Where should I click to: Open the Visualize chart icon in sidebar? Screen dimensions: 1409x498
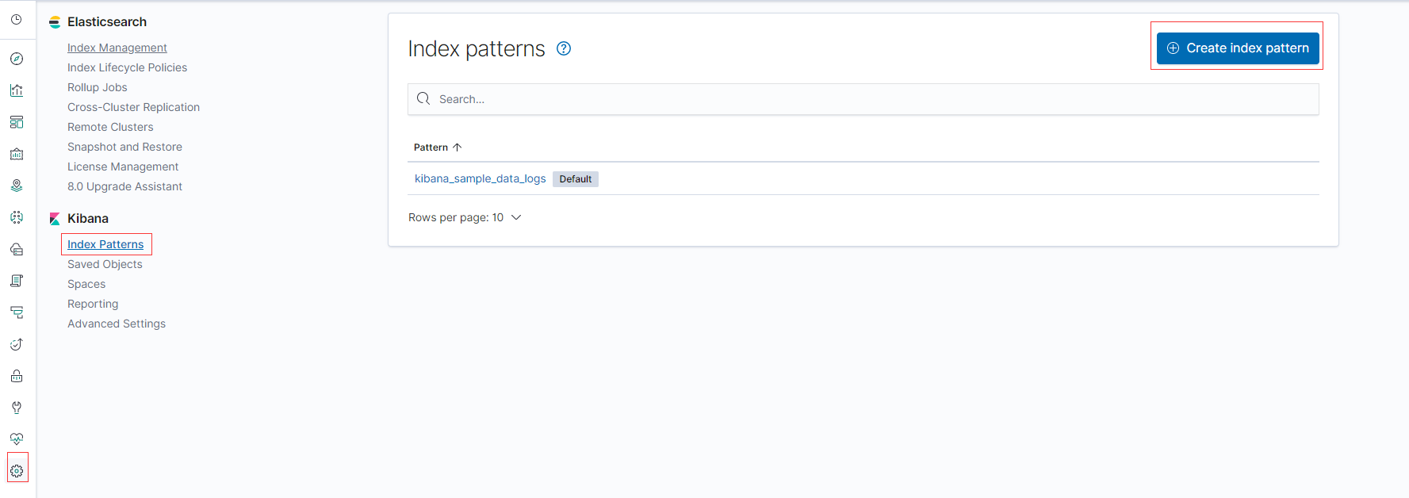pyautogui.click(x=17, y=90)
